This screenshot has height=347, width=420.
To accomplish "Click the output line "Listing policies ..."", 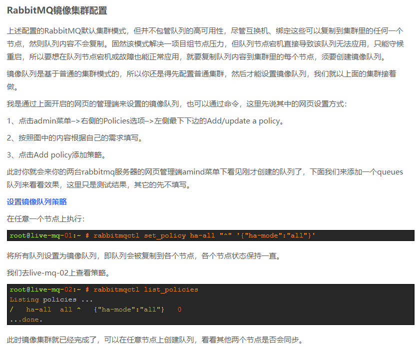I will [x=51, y=299].
